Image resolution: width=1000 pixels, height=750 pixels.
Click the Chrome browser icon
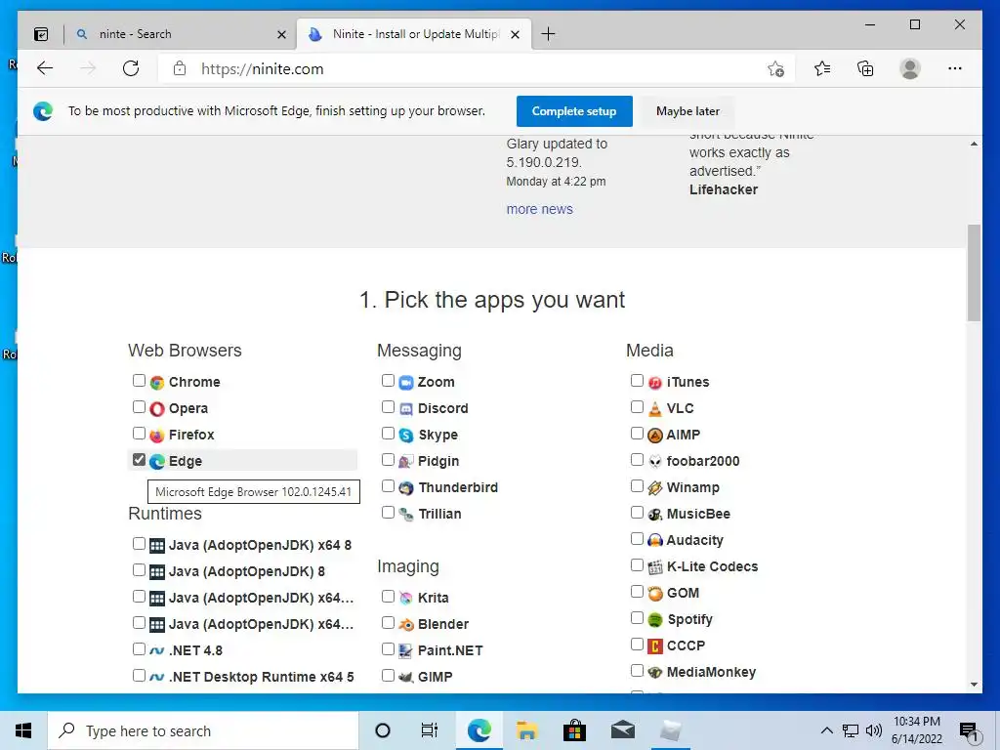pyautogui.click(x=157, y=382)
